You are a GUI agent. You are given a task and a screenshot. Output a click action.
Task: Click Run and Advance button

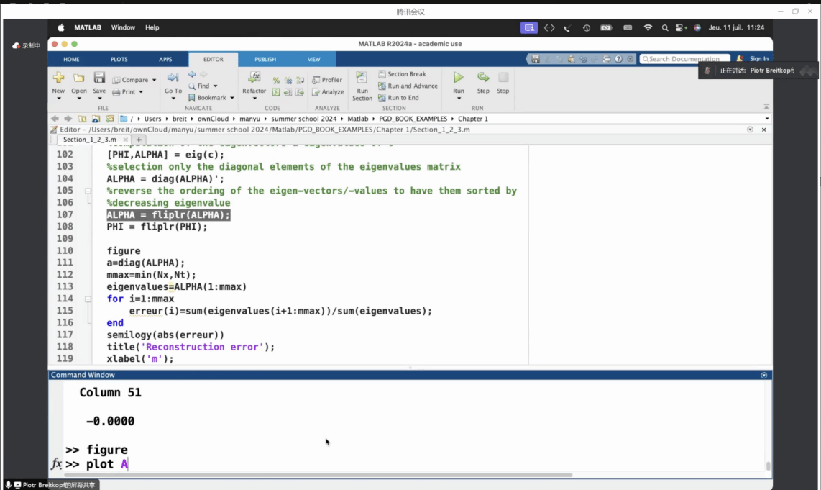click(408, 86)
